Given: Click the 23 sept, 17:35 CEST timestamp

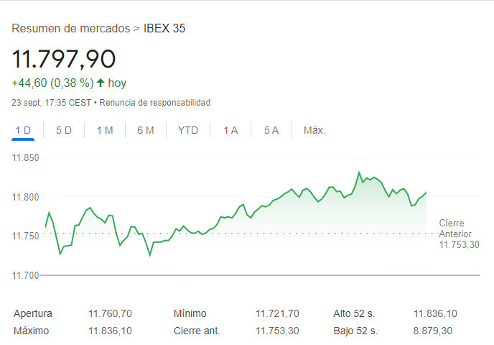Looking at the screenshot, I should click(52, 103).
